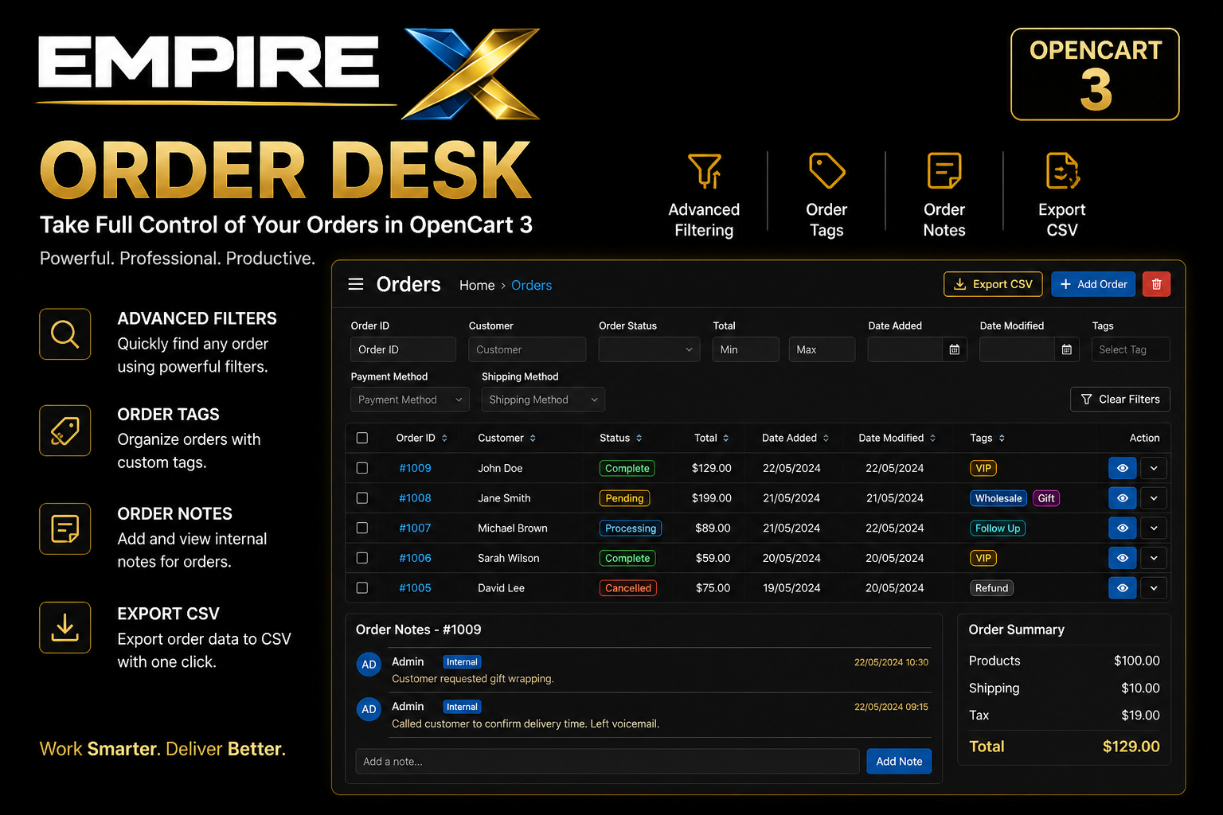Click the Follow Up tag
This screenshot has height=815, width=1223.
[x=998, y=528]
